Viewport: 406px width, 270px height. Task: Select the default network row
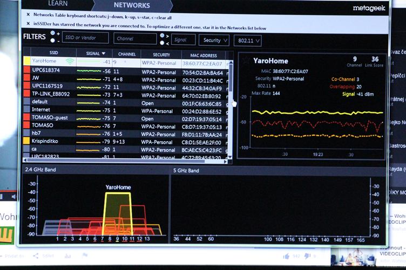[x=126, y=102]
